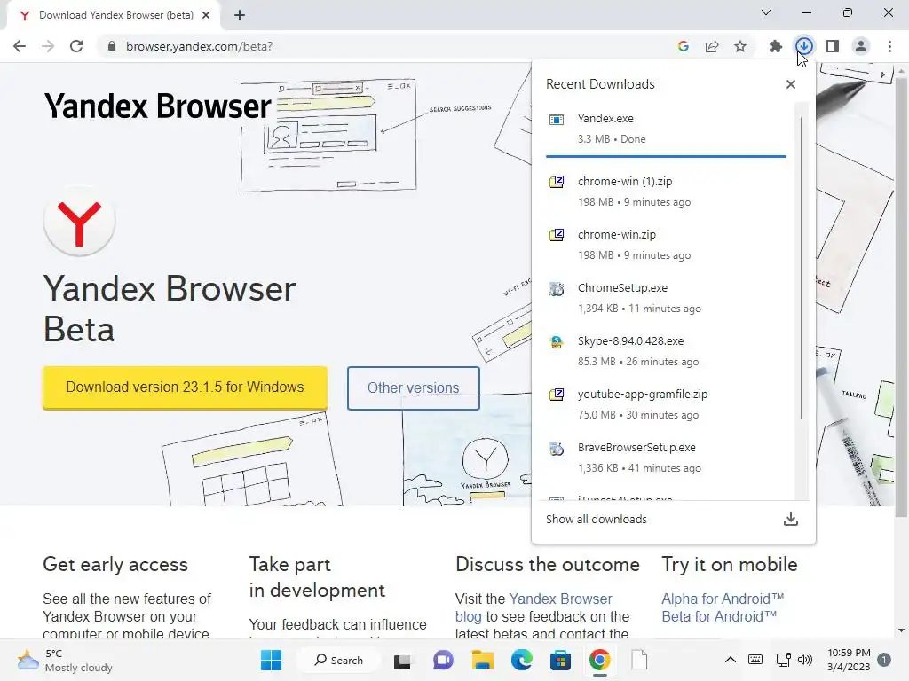This screenshot has width=909, height=681.
Task: Click page scrollbar down arrow
Action: pos(901,630)
